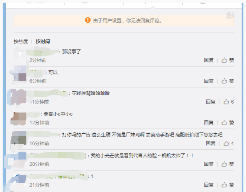
Task: Click the 20分钟前 timestamp
Action: [39, 164]
